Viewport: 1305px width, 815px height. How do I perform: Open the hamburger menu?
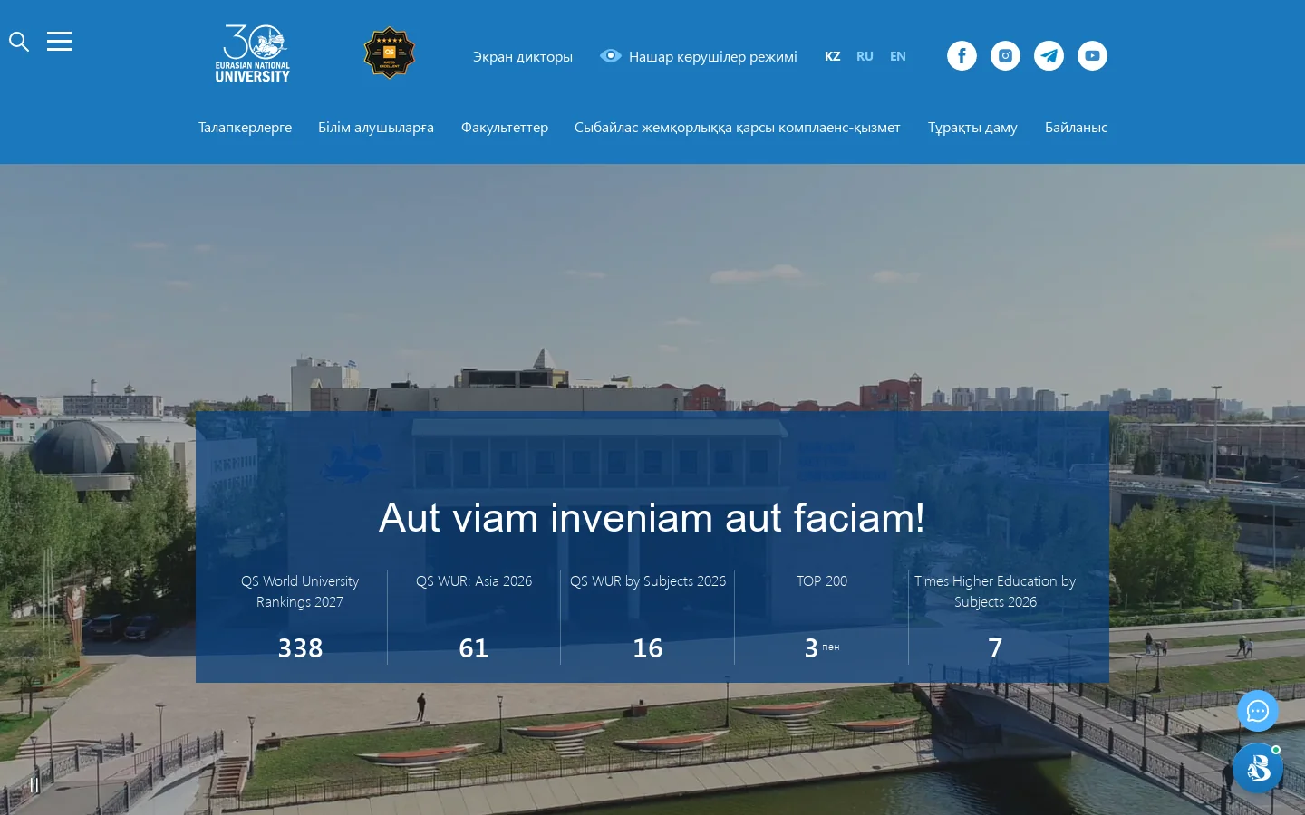(59, 42)
